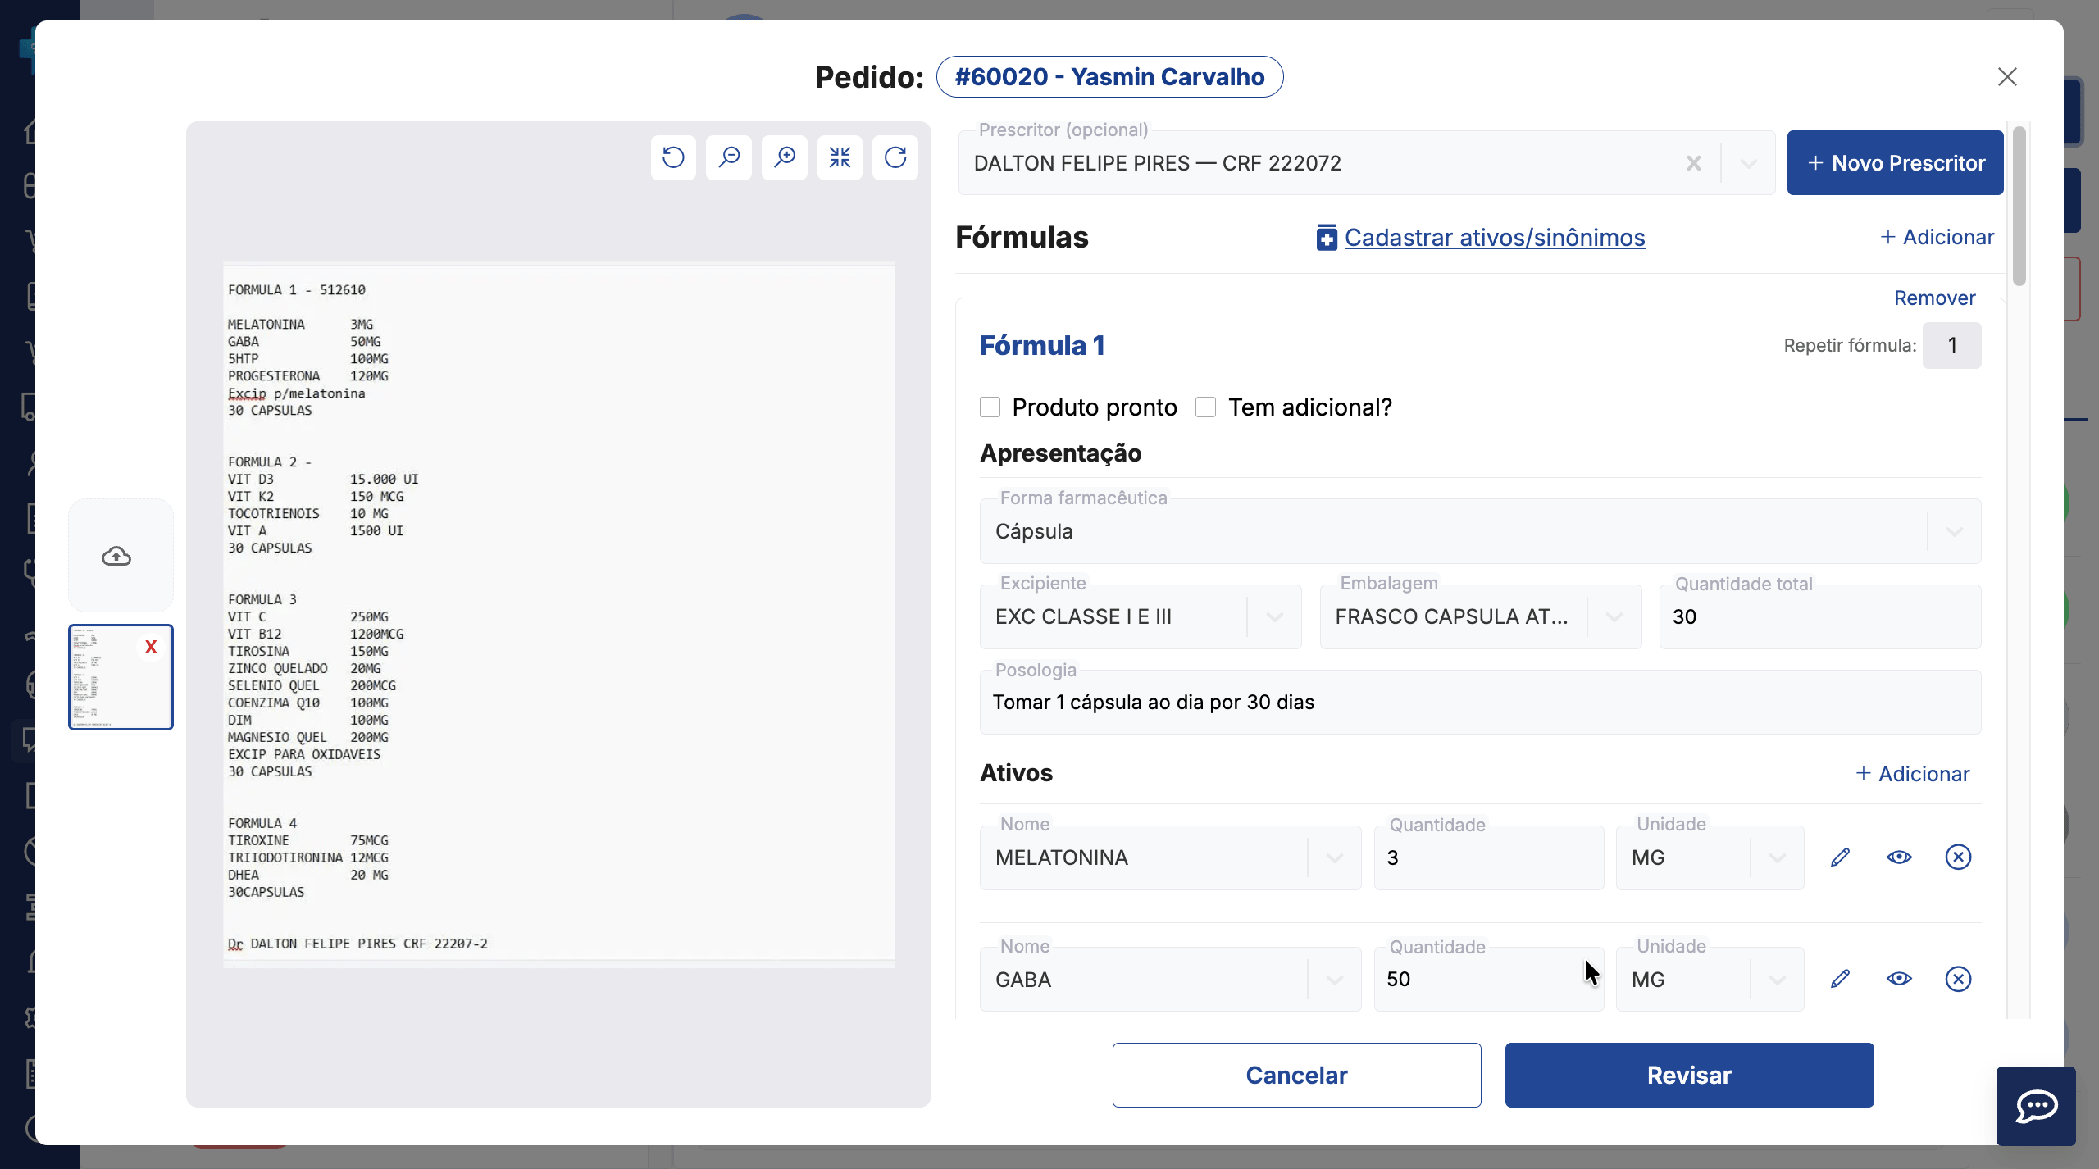Rotate the prescription image clockwise
This screenshot has height=1169, width=2099.
(895, 157)
